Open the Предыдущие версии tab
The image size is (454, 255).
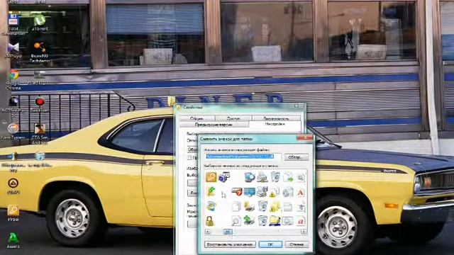click(x=214, y=125)
